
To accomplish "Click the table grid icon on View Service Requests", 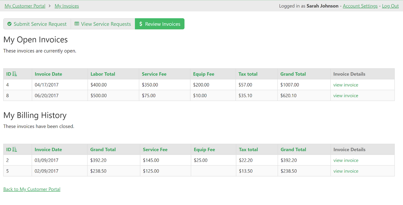I will coord(77,24).
